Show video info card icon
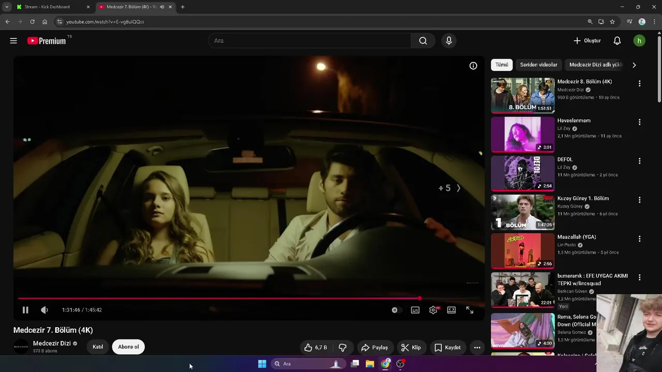The height and width of the screenshot is (372, 662). [473, 66]
